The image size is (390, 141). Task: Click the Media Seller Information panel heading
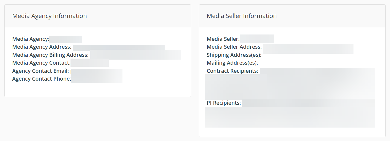(x=242, y=16)
